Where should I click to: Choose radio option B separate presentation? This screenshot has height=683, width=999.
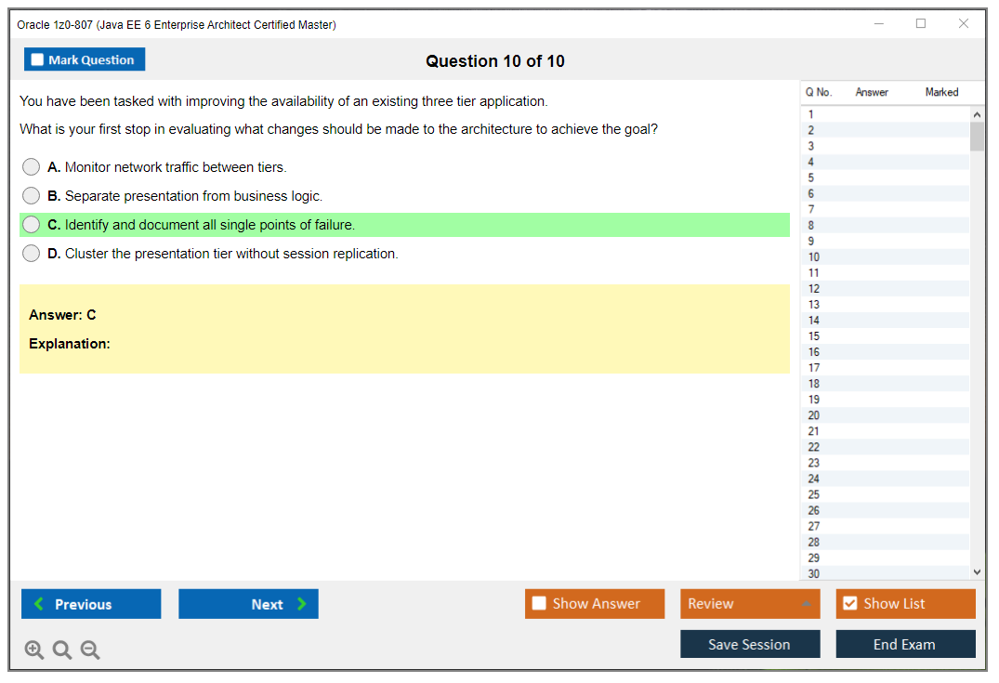coord(32,196)
